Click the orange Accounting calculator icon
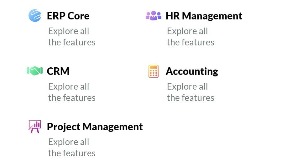The width and height of the screenshot is (282, 166). coord(154,71)
